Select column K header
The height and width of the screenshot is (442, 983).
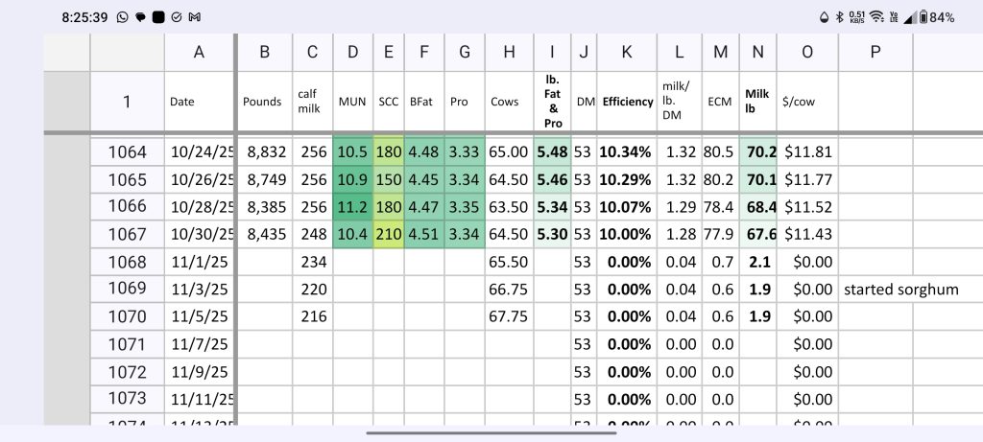point(627,53)
